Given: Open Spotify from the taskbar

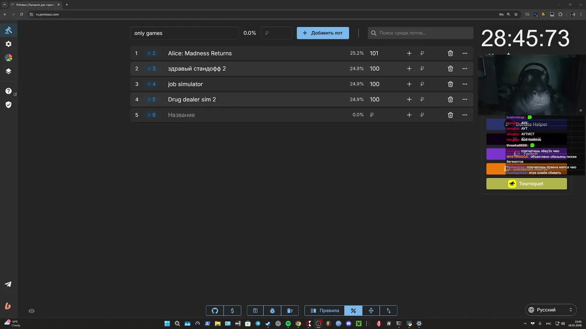Looking at the screenshot, I should pos(288,324).
